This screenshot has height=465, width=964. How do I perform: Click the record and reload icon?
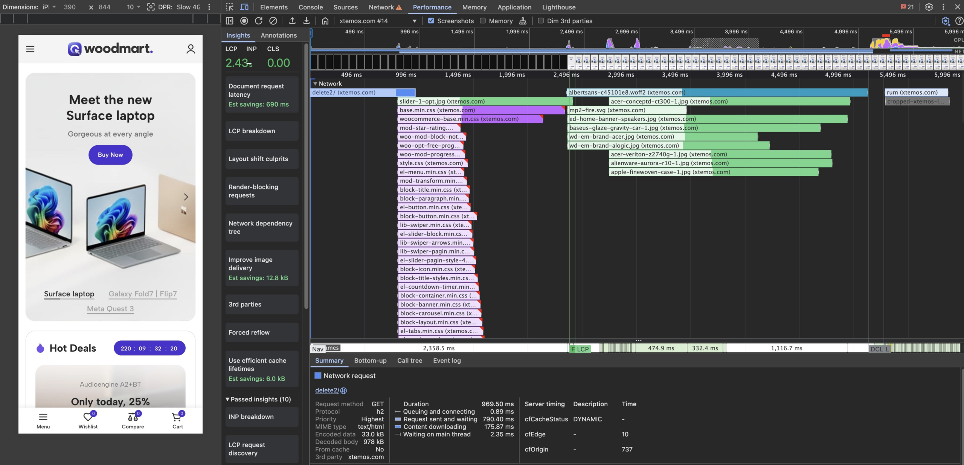point(258,21)
